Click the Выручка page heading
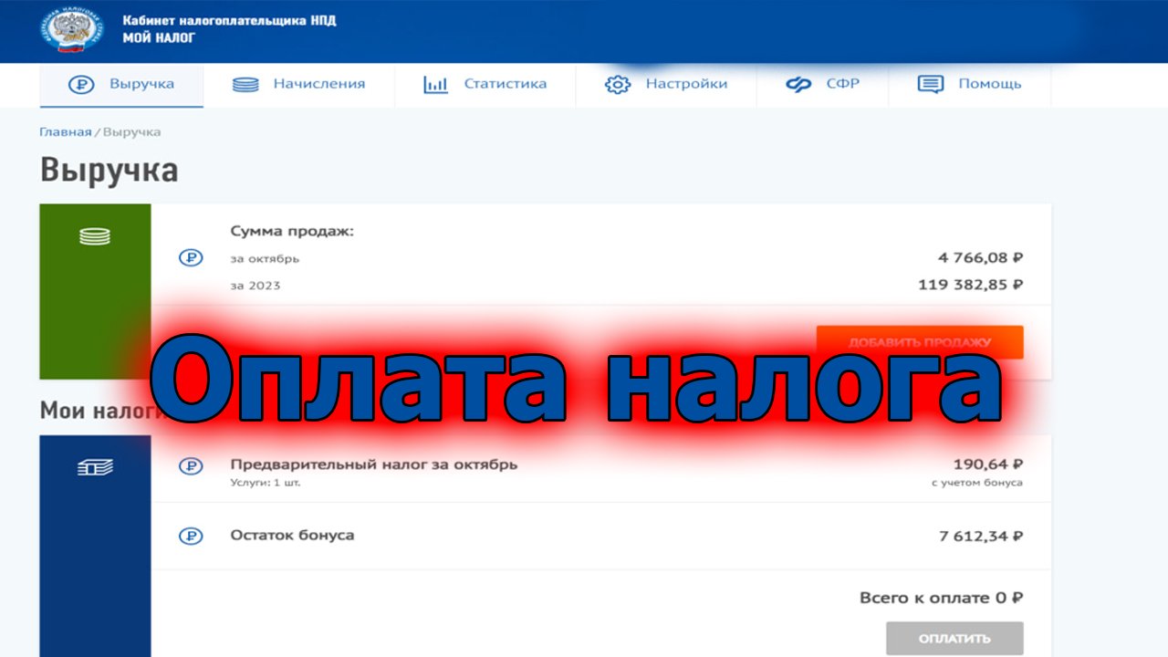The width and height of the screenshot is (1168, 657). click(x=109, y=171)
